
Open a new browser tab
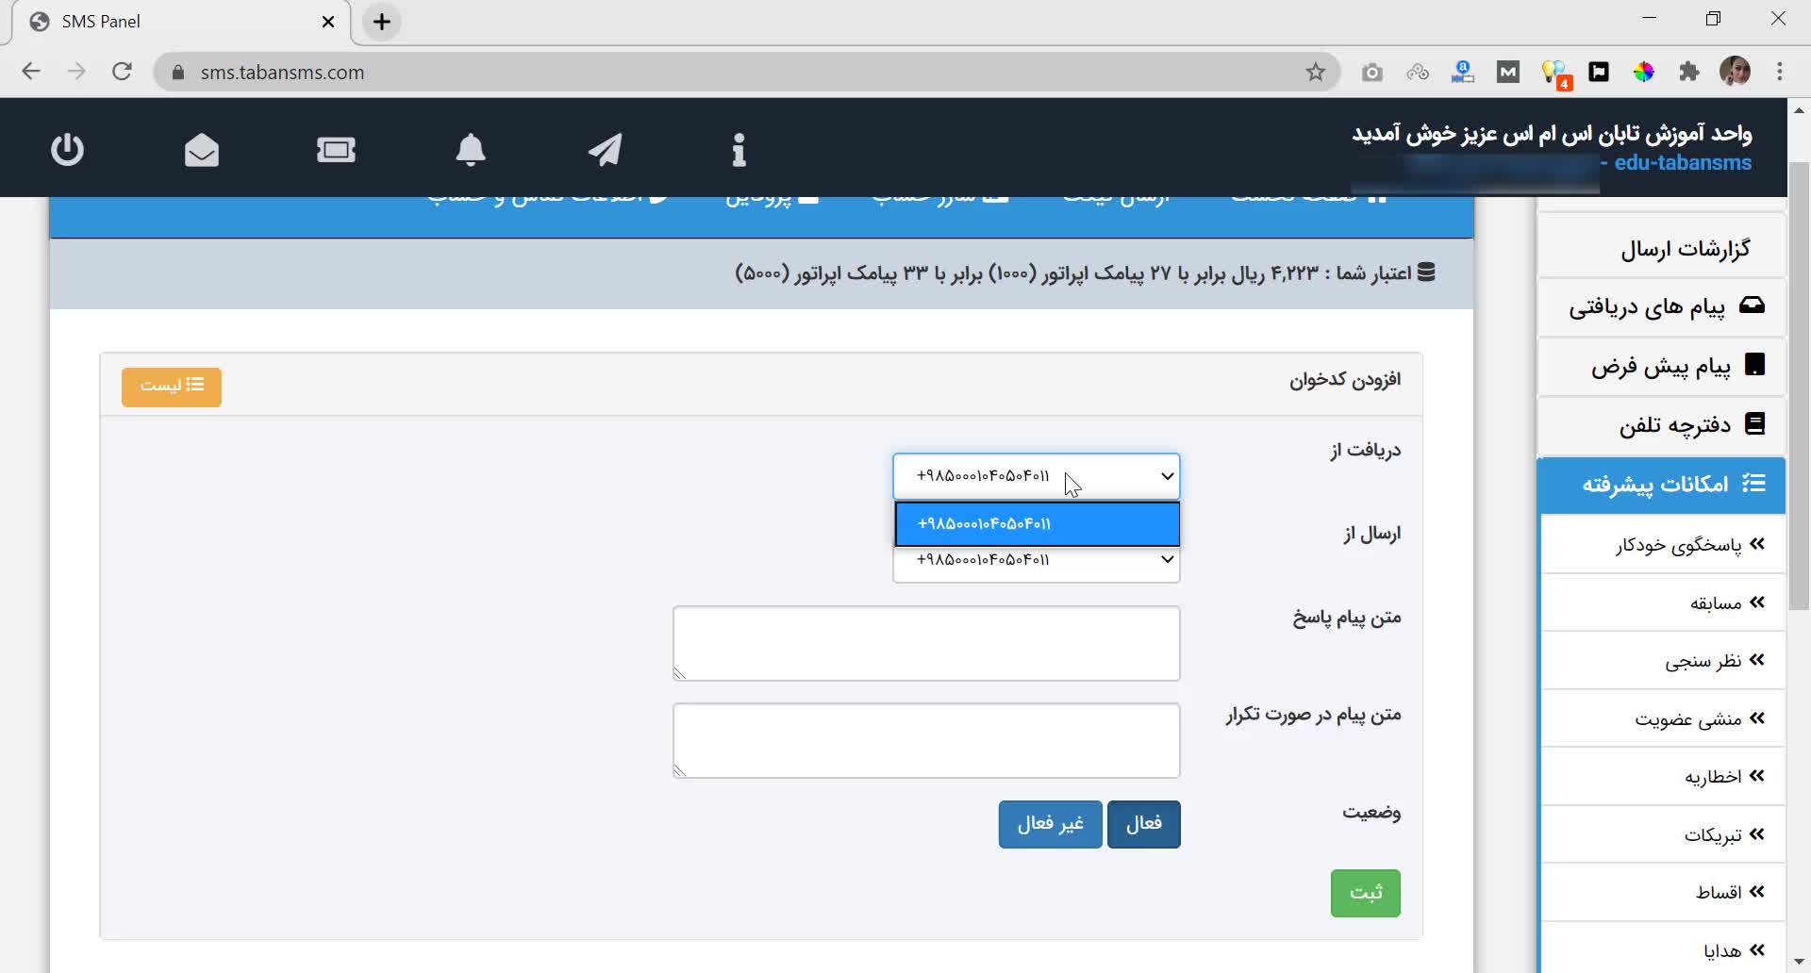382,22
